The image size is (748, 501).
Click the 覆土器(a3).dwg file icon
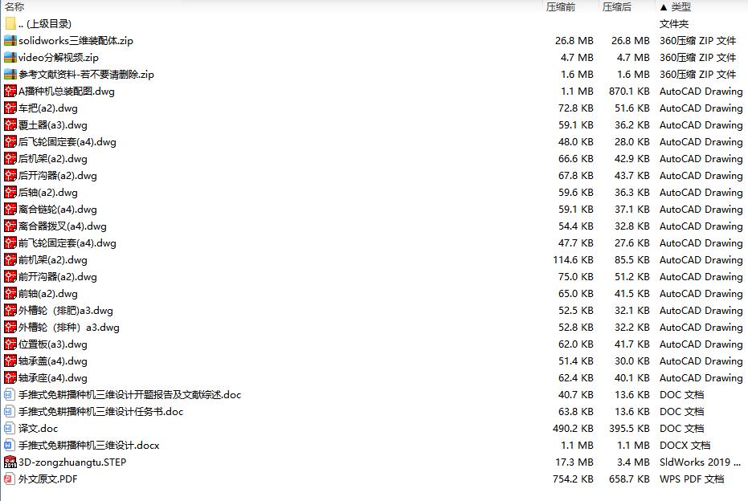coord(10,125)
